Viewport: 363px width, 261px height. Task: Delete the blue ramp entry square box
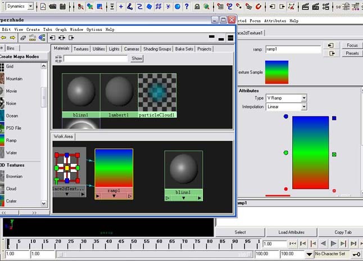[x=334, y=118]
